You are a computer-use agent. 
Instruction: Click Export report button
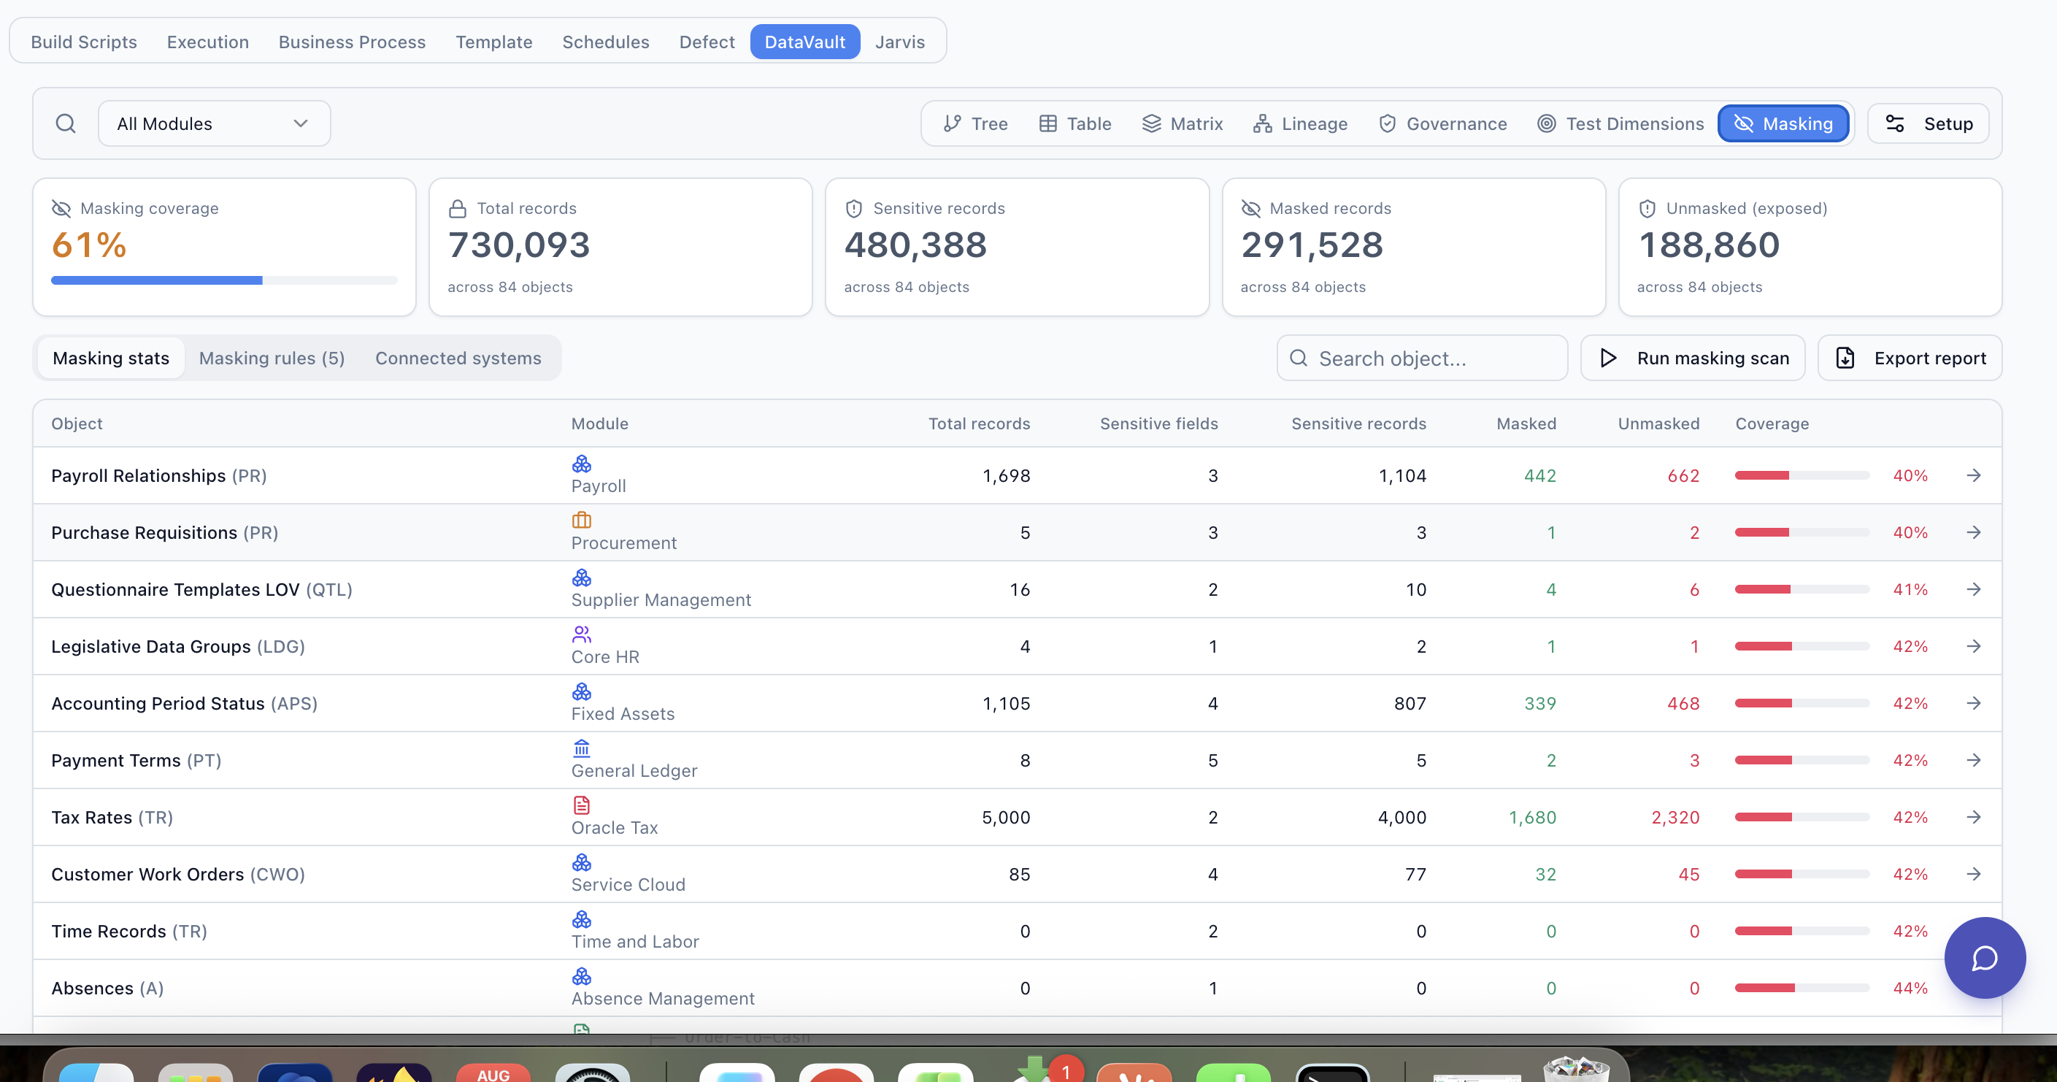click(1910, 358)
